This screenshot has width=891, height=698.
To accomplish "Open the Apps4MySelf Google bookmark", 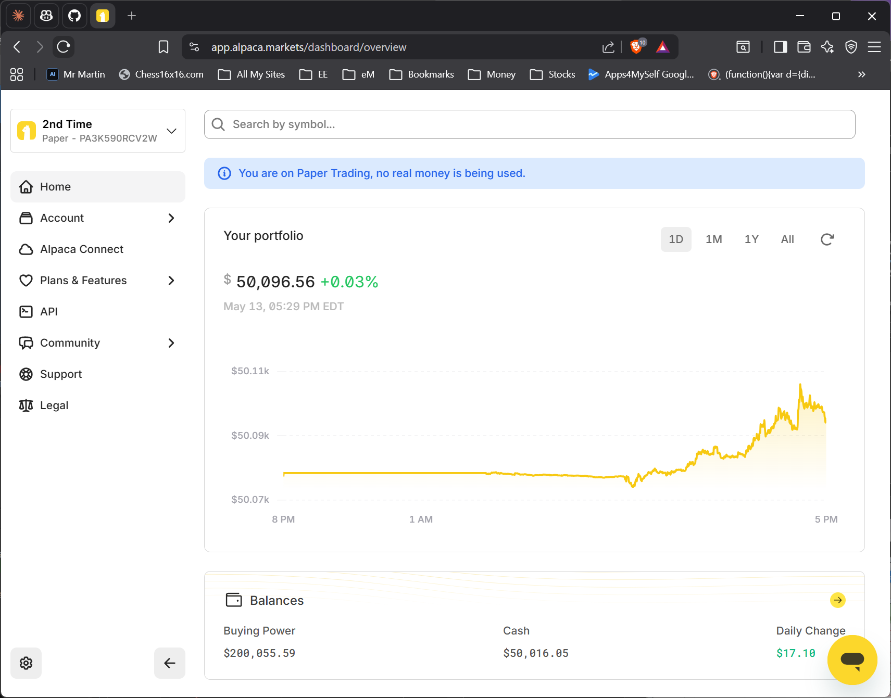I will coord(641,74).
